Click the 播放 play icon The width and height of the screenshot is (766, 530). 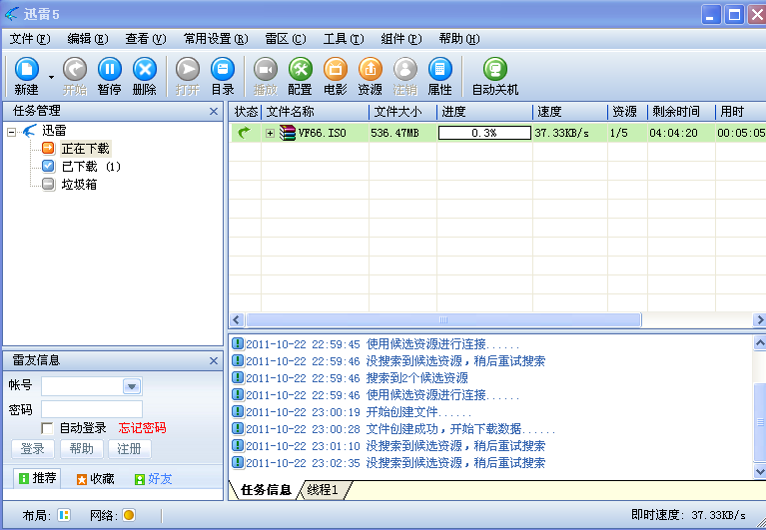pos(266,69)
